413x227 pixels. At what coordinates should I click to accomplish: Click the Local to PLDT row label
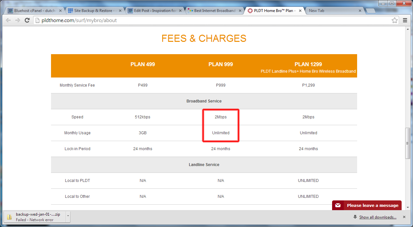point(77,181)
